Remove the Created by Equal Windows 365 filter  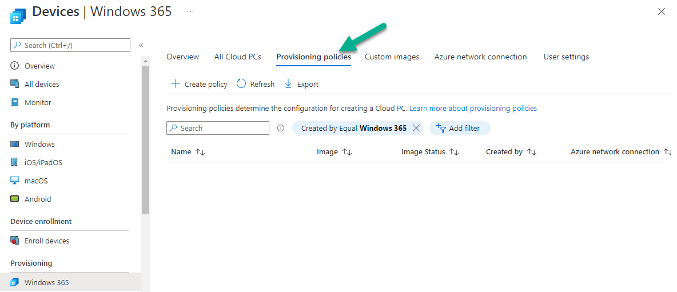(416, 128)
